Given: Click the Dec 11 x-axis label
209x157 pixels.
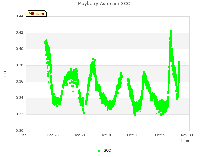Looking at the screenshot, I should click(x=133, y=135).
